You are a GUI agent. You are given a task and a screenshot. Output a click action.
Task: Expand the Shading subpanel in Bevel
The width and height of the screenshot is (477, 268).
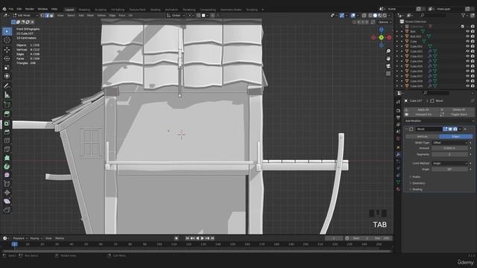point(417,189)
